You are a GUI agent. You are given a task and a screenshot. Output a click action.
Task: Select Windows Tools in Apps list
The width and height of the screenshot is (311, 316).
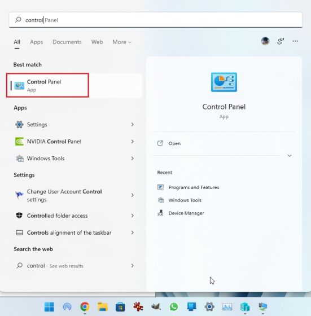coord(74,159)
